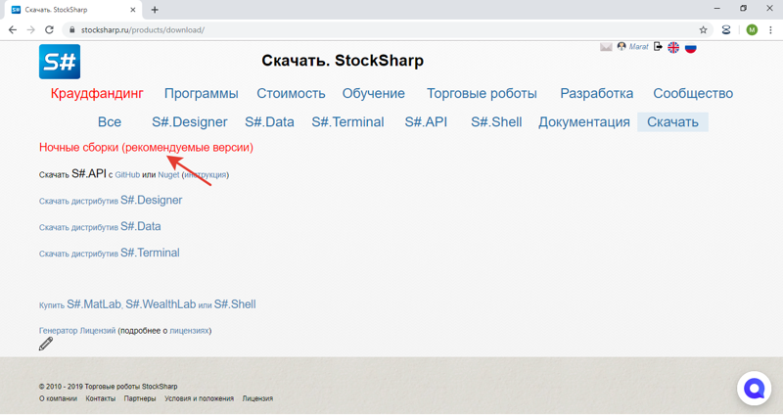Select the Документация tab

pos(583,122)
